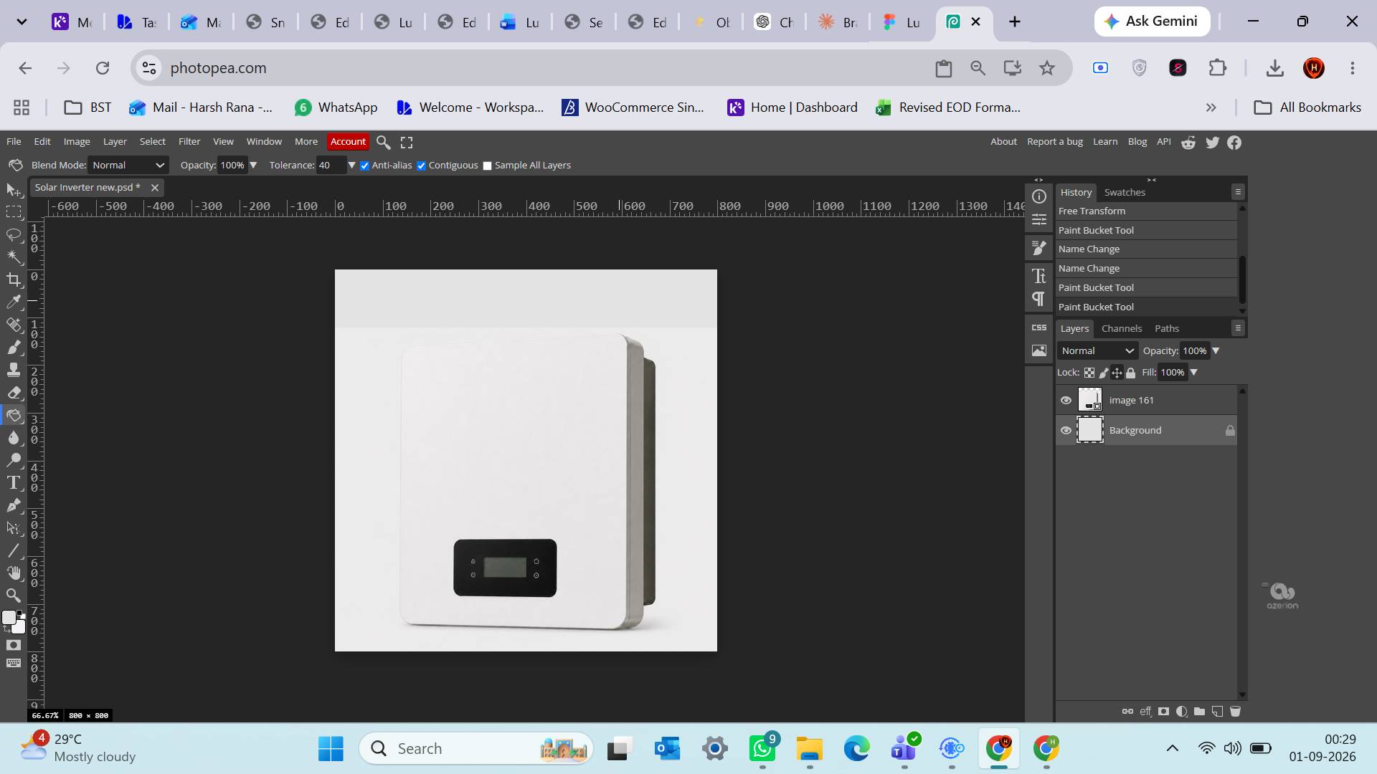
Task: Select the Type tool in left toolbar
Action: 14,482
